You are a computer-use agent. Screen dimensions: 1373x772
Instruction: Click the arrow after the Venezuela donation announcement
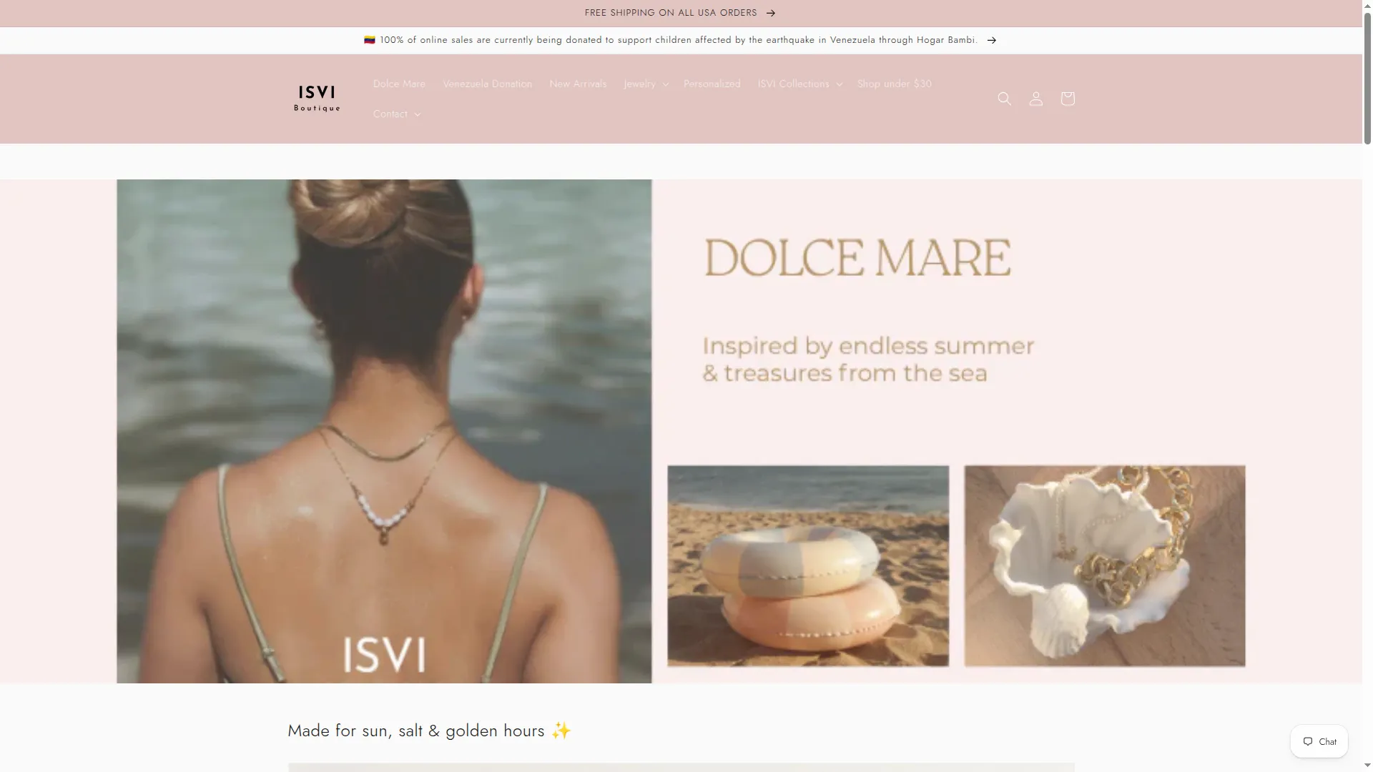[991, 40]
